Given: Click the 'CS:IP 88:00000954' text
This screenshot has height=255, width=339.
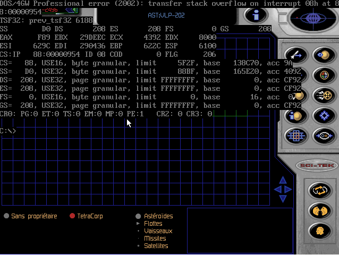Looking at the screenshot, I should (40, 54).
